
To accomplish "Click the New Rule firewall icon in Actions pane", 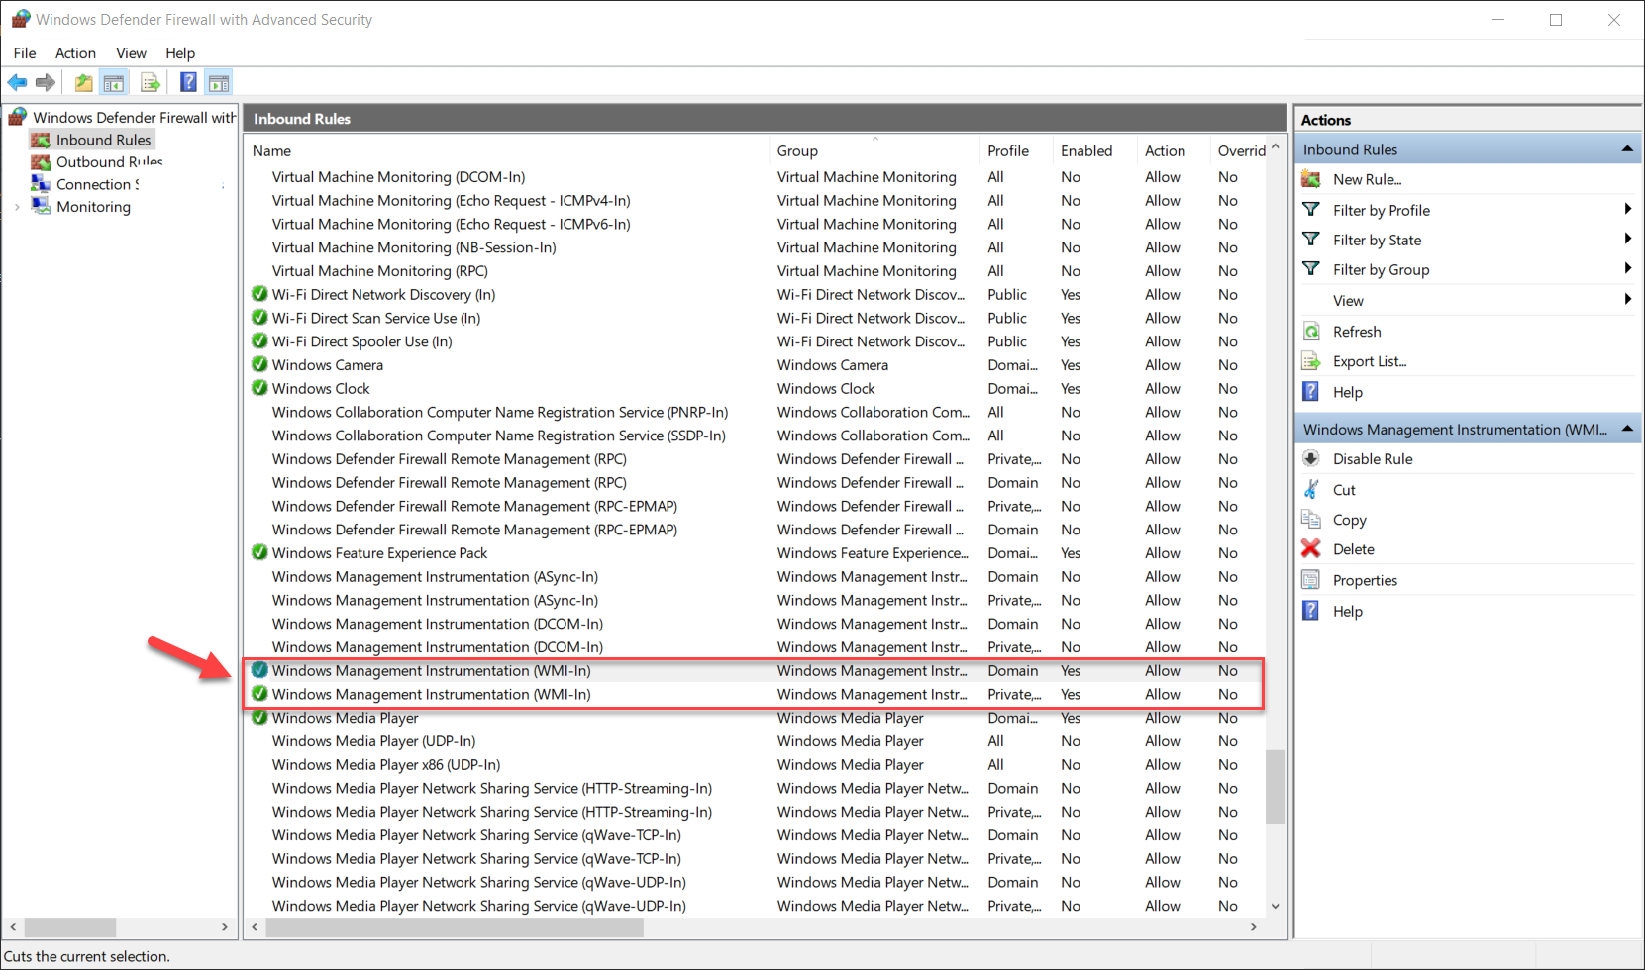I will click(1311, 179).
